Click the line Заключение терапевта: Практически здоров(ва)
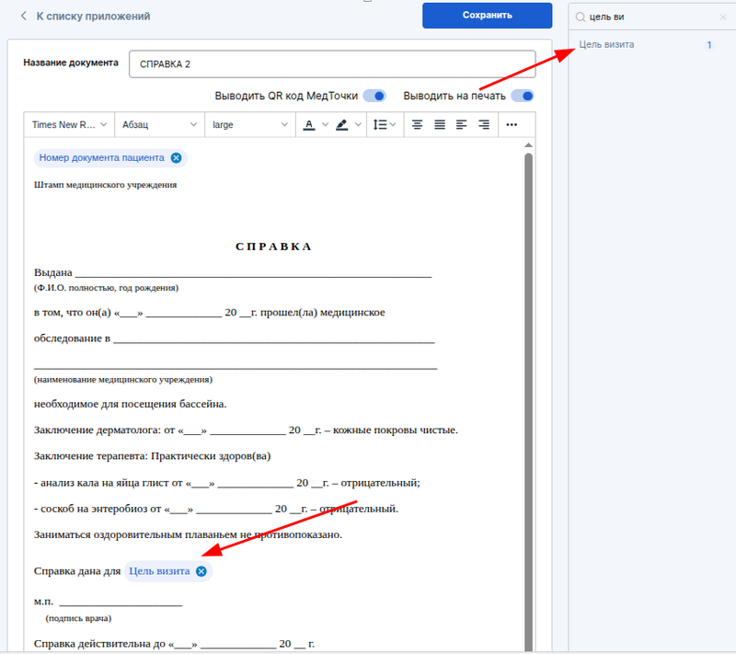 click(152, 456)
